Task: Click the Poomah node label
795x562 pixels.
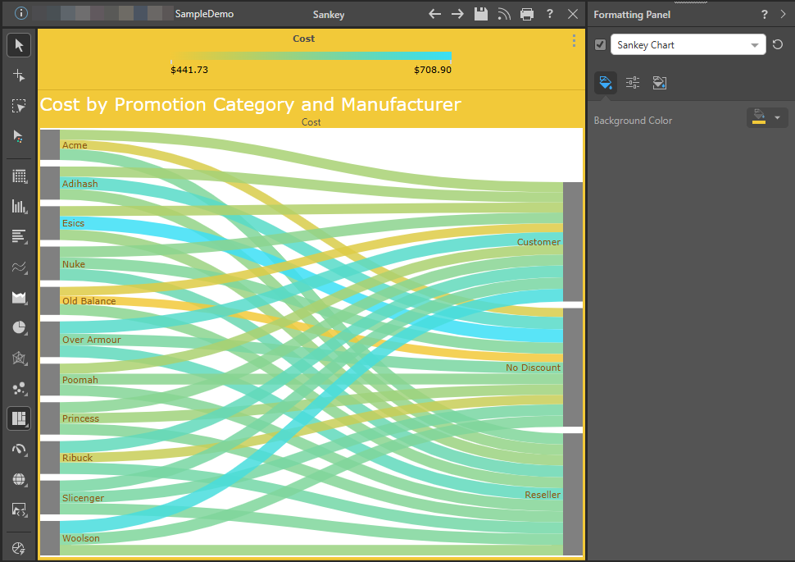Action: [80, 380]
